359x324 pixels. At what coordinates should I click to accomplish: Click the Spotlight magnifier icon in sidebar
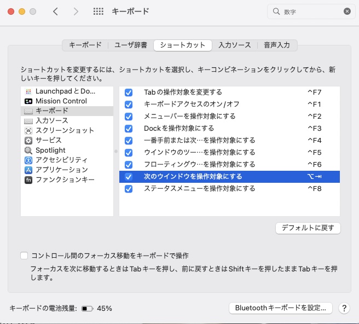tap(28, 151)
